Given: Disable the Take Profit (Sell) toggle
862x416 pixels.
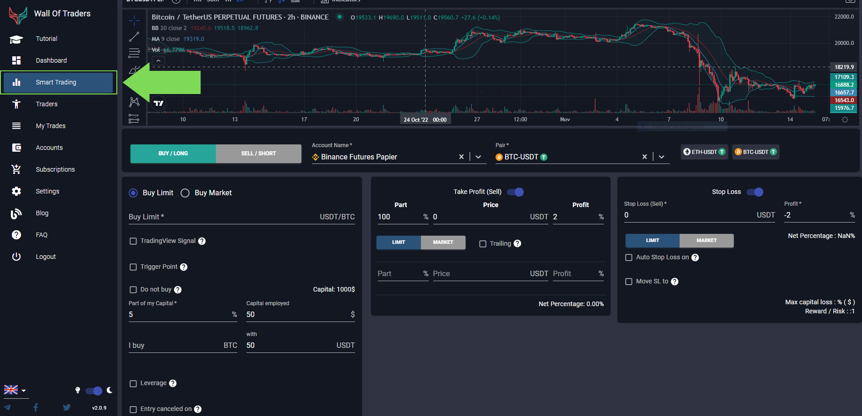Looking at the screenshot, I should tap(515, 192).
